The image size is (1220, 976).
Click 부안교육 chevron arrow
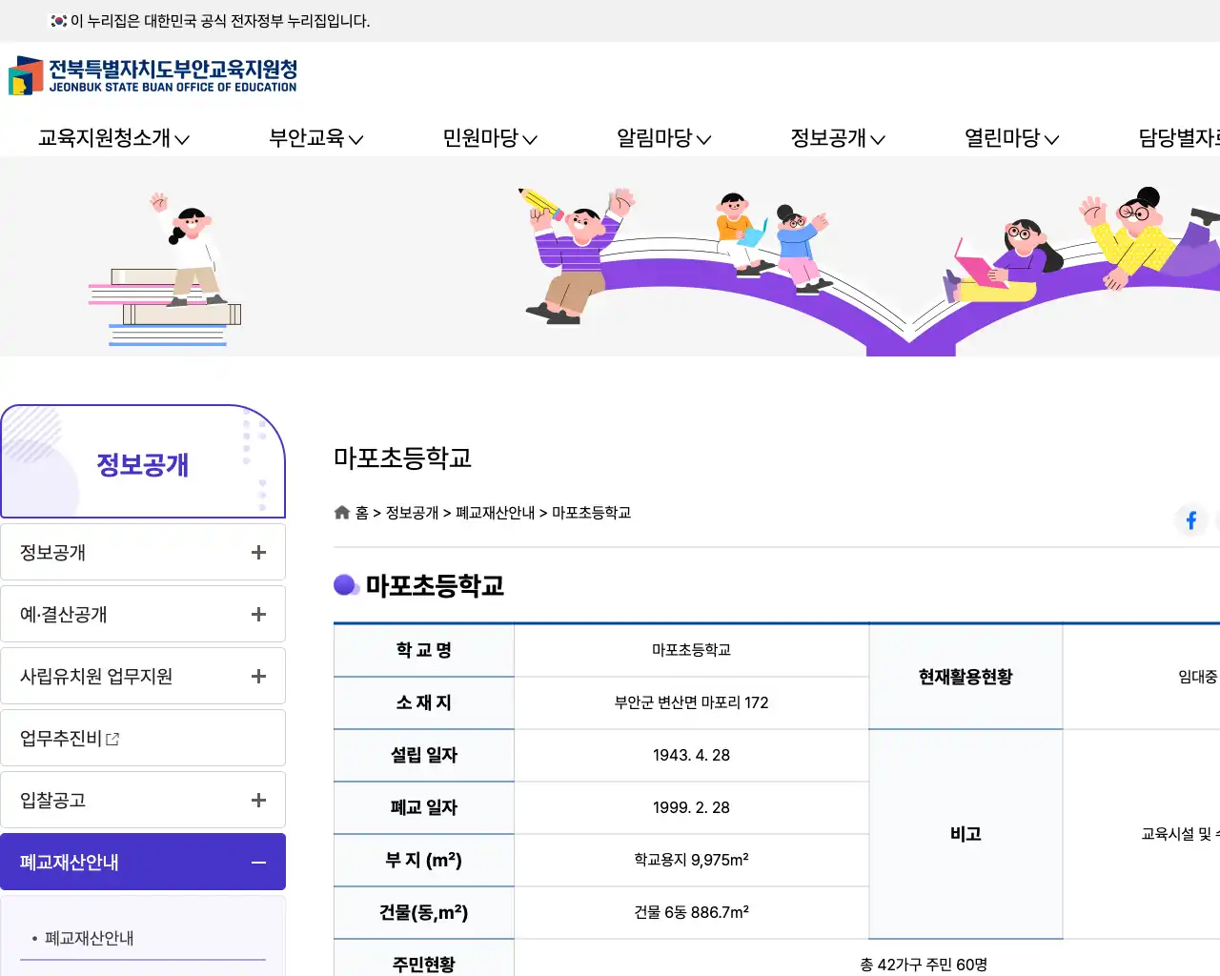(x=356, y=139)
